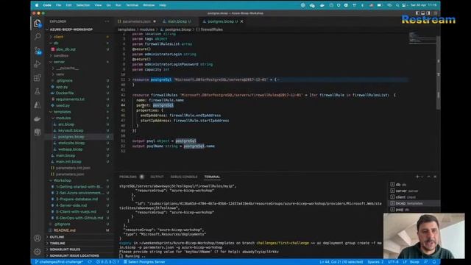Open the Azure view in activity bar
The image size is (471, 265).
[38, 105]
